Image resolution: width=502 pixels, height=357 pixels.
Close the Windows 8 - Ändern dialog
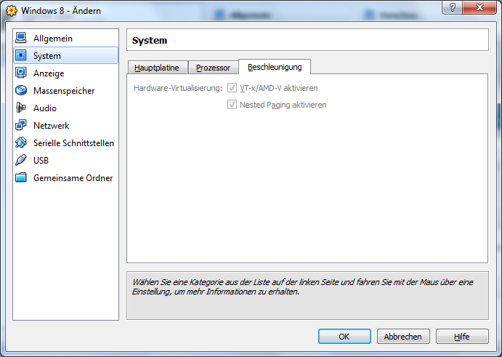479,7
